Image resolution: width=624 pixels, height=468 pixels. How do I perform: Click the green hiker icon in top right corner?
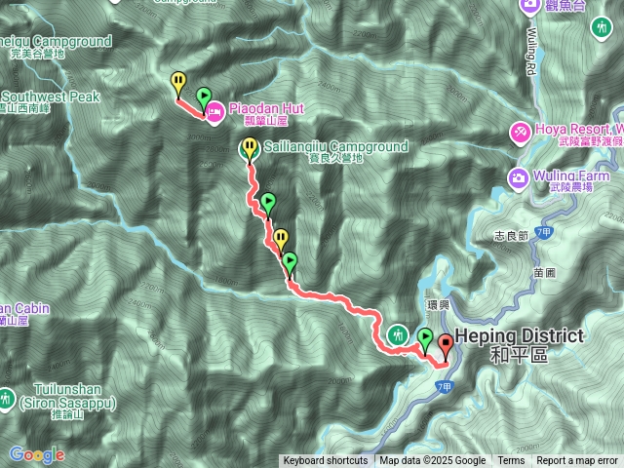tap(602, 28)
